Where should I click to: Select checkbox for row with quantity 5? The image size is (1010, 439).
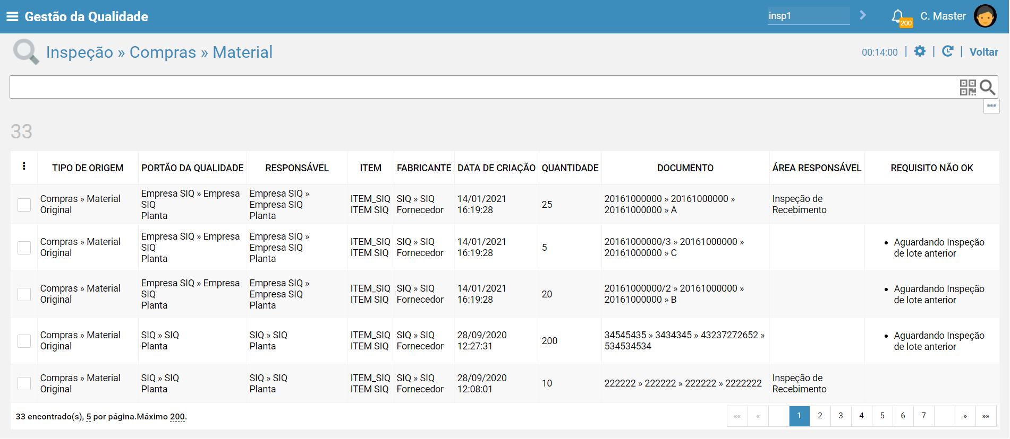pyautogui.click(x=24, y=248)
